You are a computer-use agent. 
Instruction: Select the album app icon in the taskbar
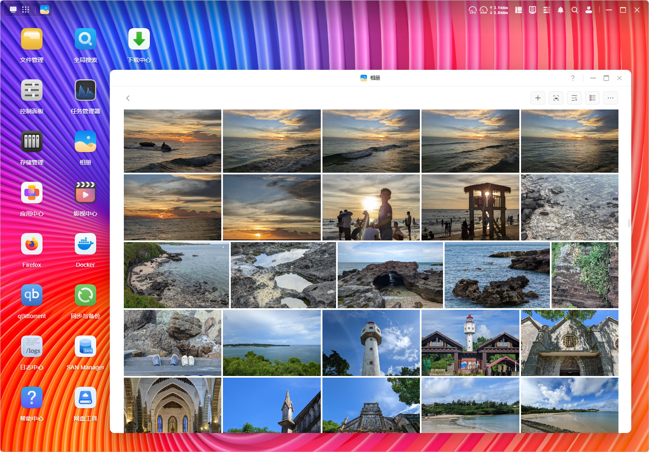pyautogui.click(x=45, y=10)
